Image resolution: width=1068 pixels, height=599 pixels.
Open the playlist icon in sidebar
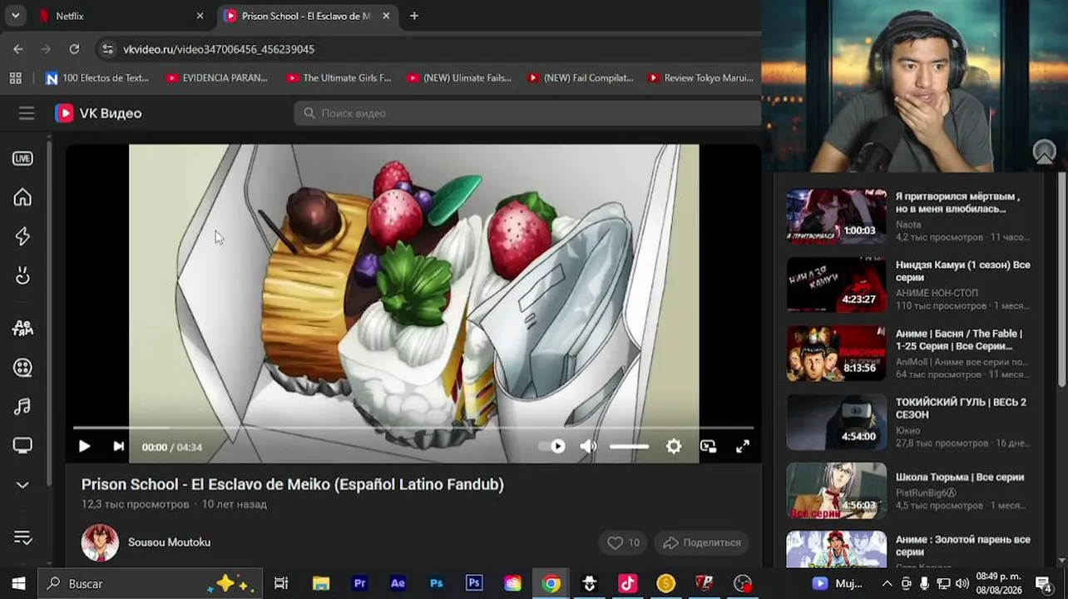(x=22, y=537)
